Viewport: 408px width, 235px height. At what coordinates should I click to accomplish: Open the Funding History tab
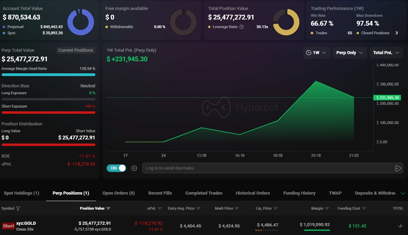click(x=299, y=193)
